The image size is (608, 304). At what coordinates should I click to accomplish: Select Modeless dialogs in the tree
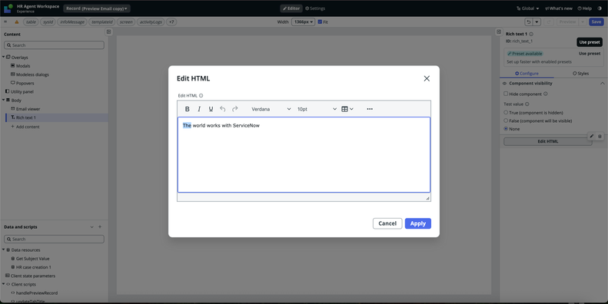point(32,74)
